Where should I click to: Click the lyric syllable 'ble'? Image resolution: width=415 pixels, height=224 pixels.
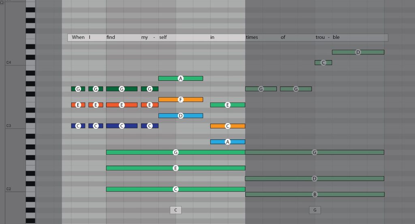336,37
